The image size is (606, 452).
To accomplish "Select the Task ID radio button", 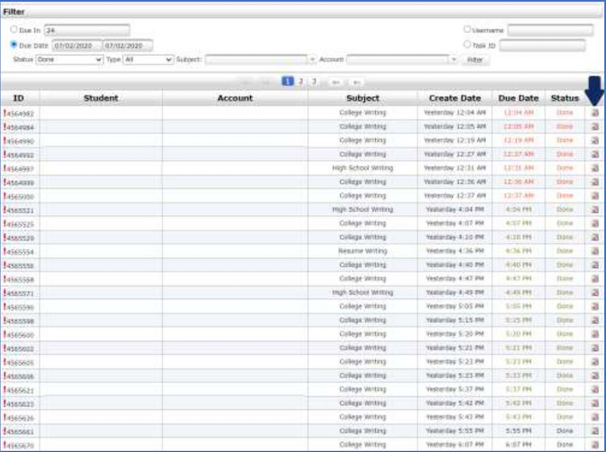I will coord(467,45).
